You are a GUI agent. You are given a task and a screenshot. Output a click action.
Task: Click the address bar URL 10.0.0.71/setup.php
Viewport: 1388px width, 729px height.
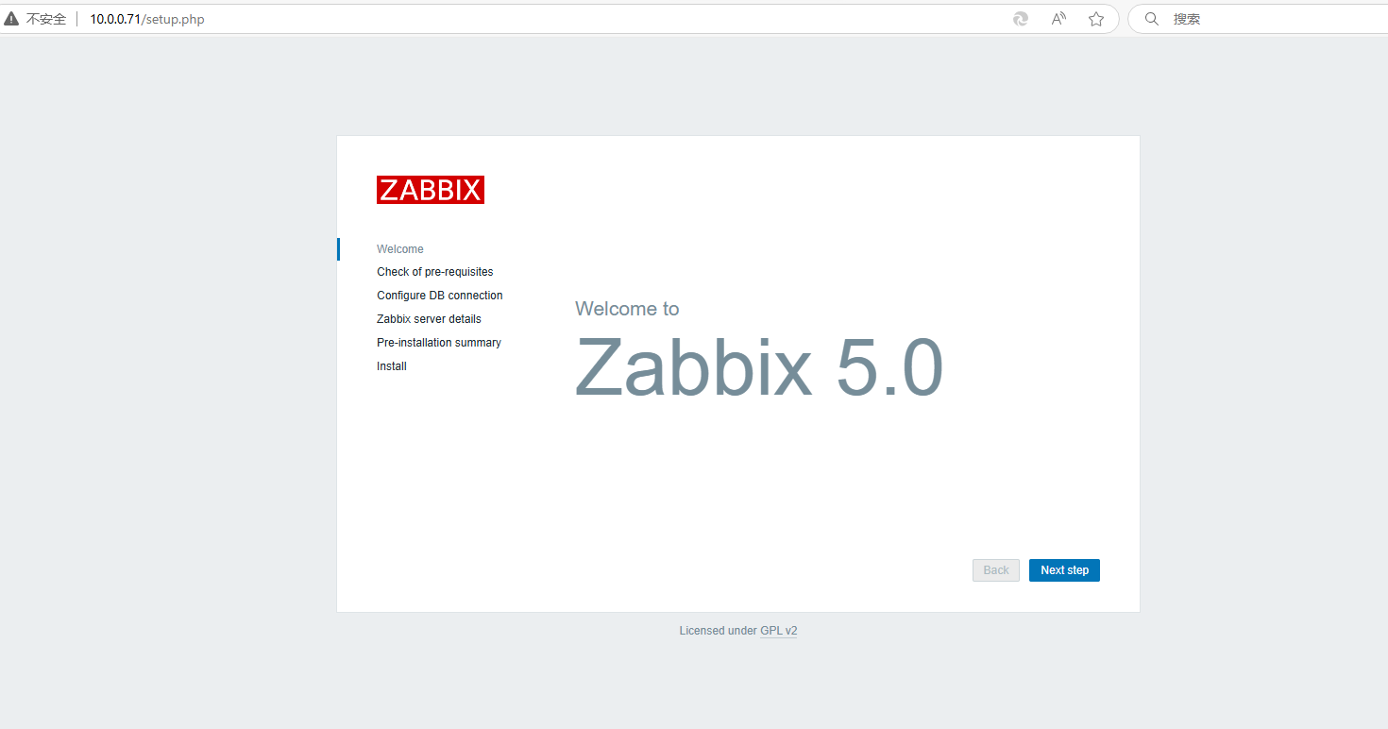(147, 19)
